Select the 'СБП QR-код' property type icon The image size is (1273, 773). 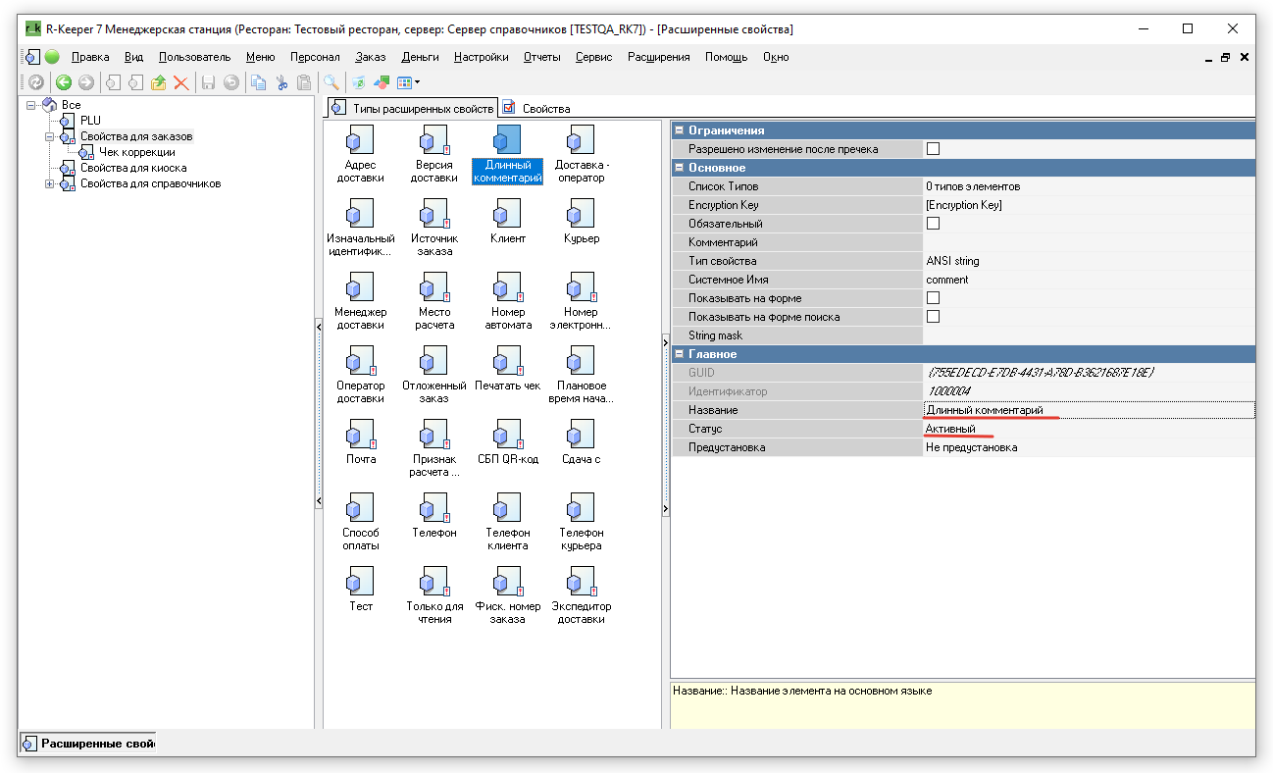(507, 434)
